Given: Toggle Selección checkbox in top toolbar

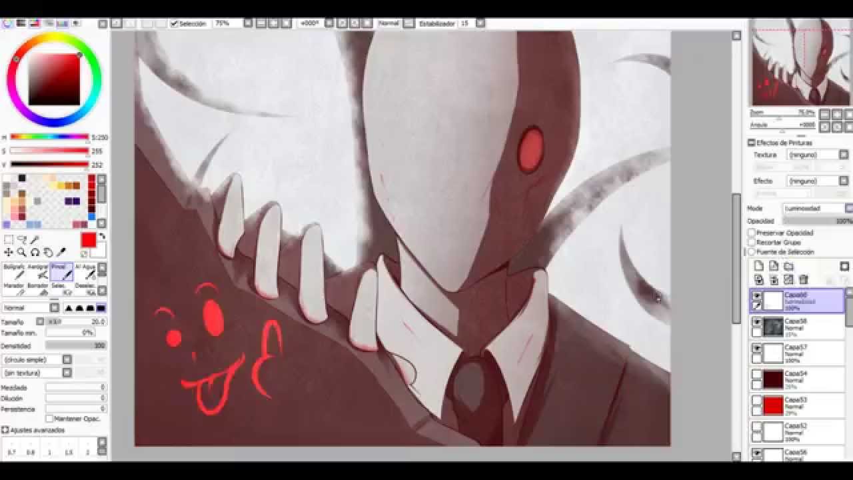Looking at the screenshot, I should pos(174,23).
